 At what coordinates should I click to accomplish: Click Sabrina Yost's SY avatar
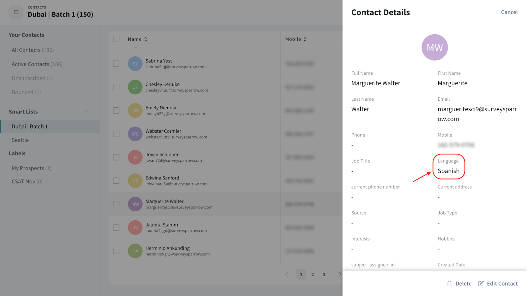135,64
